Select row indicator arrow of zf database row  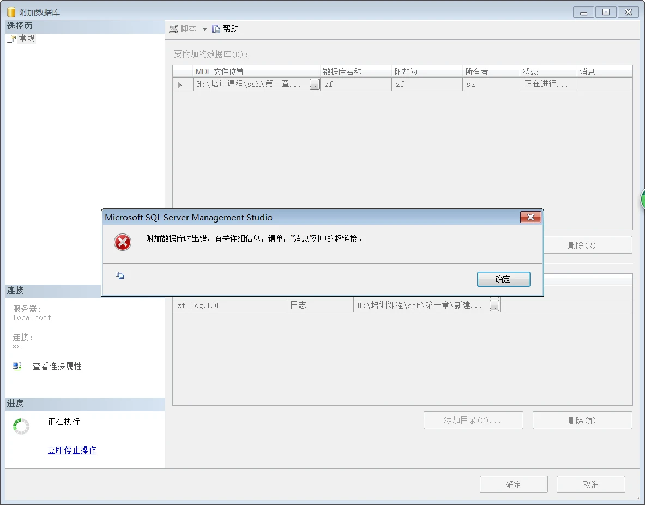tap(180, 85)
